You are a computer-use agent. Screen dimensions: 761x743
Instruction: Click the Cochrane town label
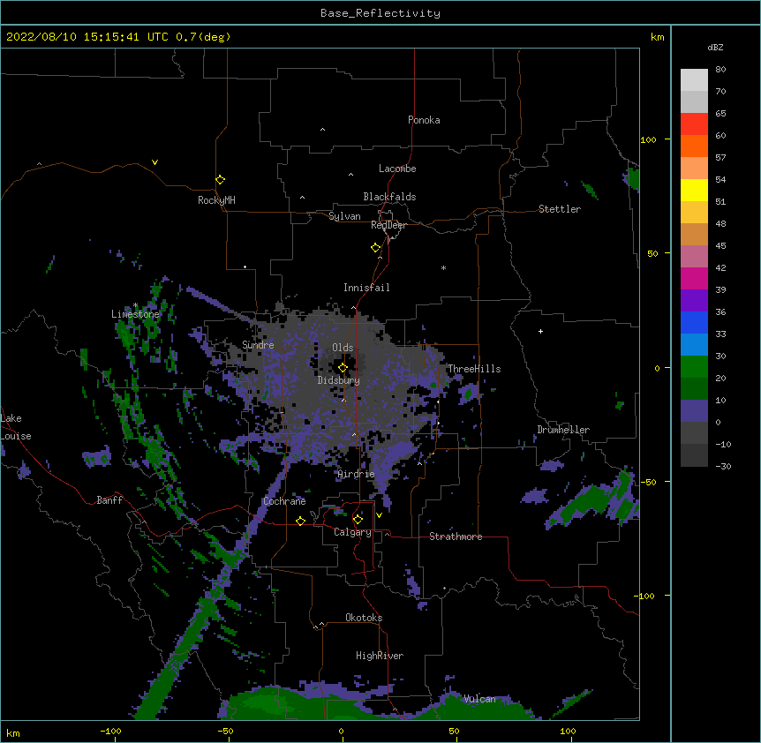coord(284,501)
